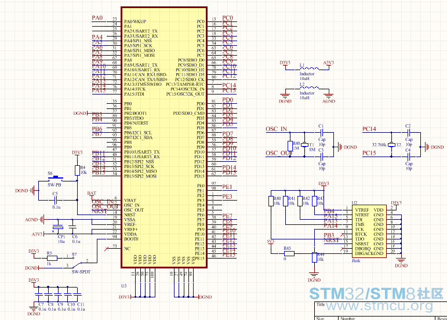Screen dimensions: 447x320
Task: Select inductor L1 between D3V3 and A3V3
Action: click(x=310, y=68)
